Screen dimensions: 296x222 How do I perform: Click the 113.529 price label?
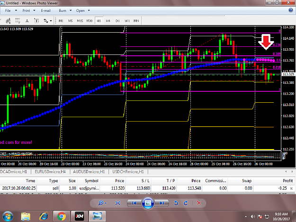pyautogui.click(x=288, y=74)
